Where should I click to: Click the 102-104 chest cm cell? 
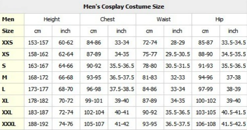[94, 112]
